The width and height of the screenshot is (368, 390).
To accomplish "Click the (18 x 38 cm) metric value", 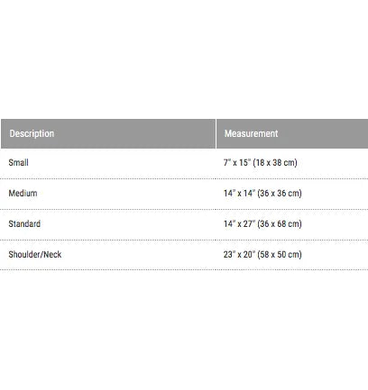I will (x=275, y=162).
